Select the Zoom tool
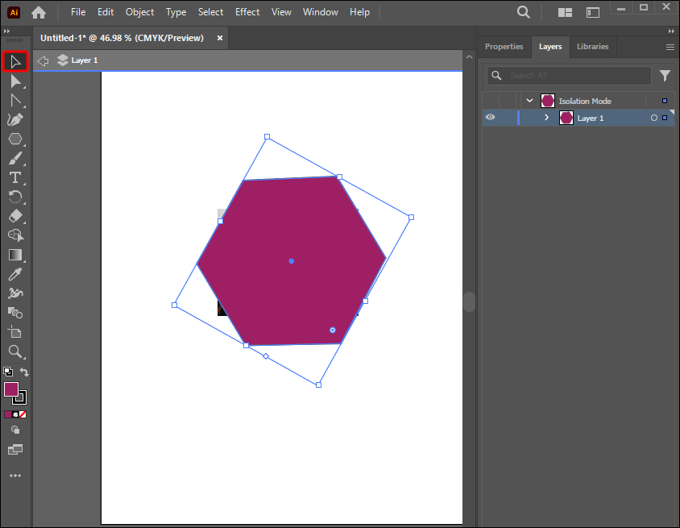This screenshot has height=528, width=680. coord(15,351)
